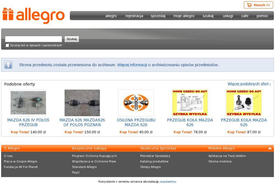Open Więcej podobnych ofert link
The height and width of the screenshot is (187, 275).
[249, 84]
